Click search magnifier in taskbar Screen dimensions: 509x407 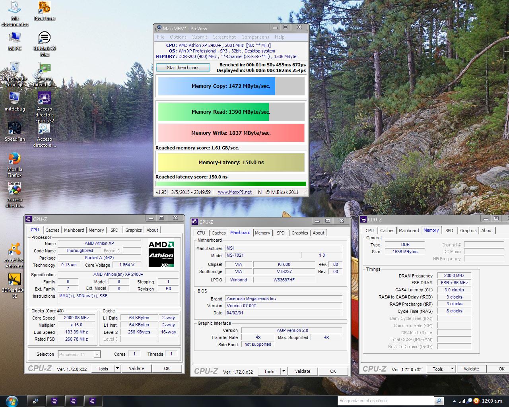tap(439, 401)
